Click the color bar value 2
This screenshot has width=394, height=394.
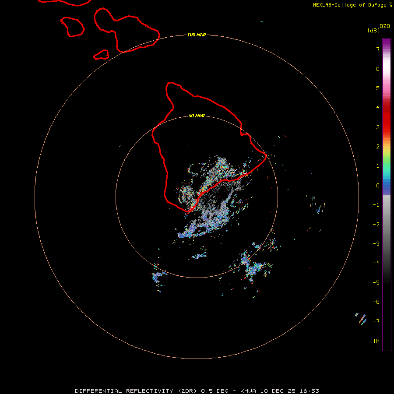click(378, 147)
